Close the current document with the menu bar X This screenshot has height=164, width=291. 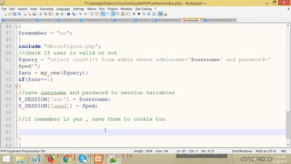pos(288,9)
